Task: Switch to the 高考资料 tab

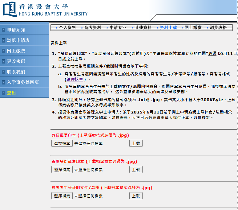Action: point(93,27)
